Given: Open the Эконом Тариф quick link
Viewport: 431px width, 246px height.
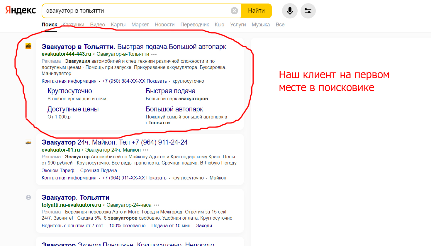Looking at the screenshot, I should pyautogui.click(x=58, y=171).
